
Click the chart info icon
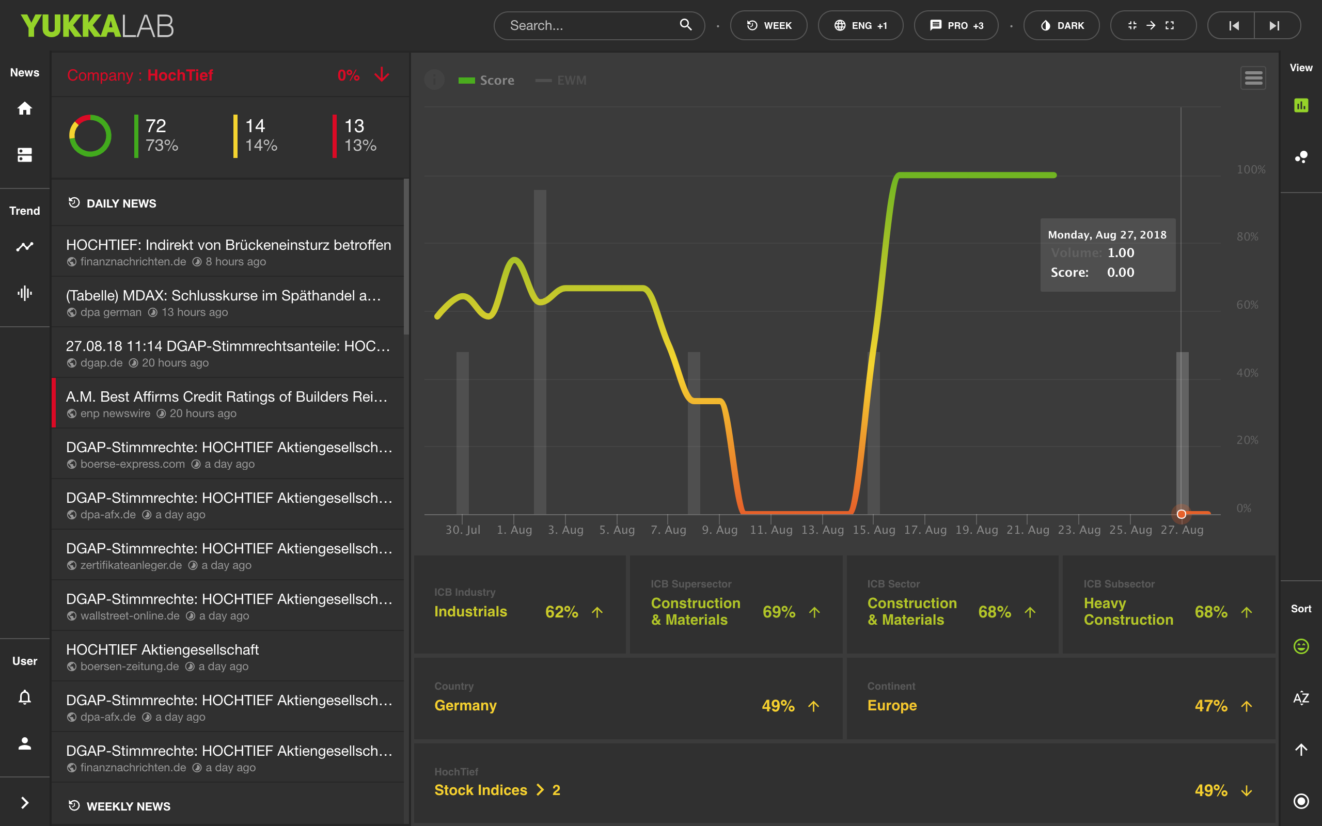(434, 80)
